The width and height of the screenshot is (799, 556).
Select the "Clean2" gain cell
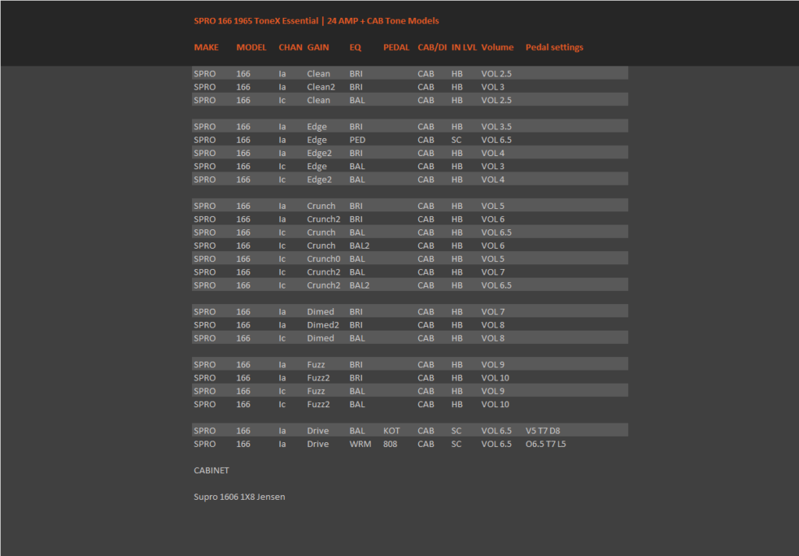(321, 87)
